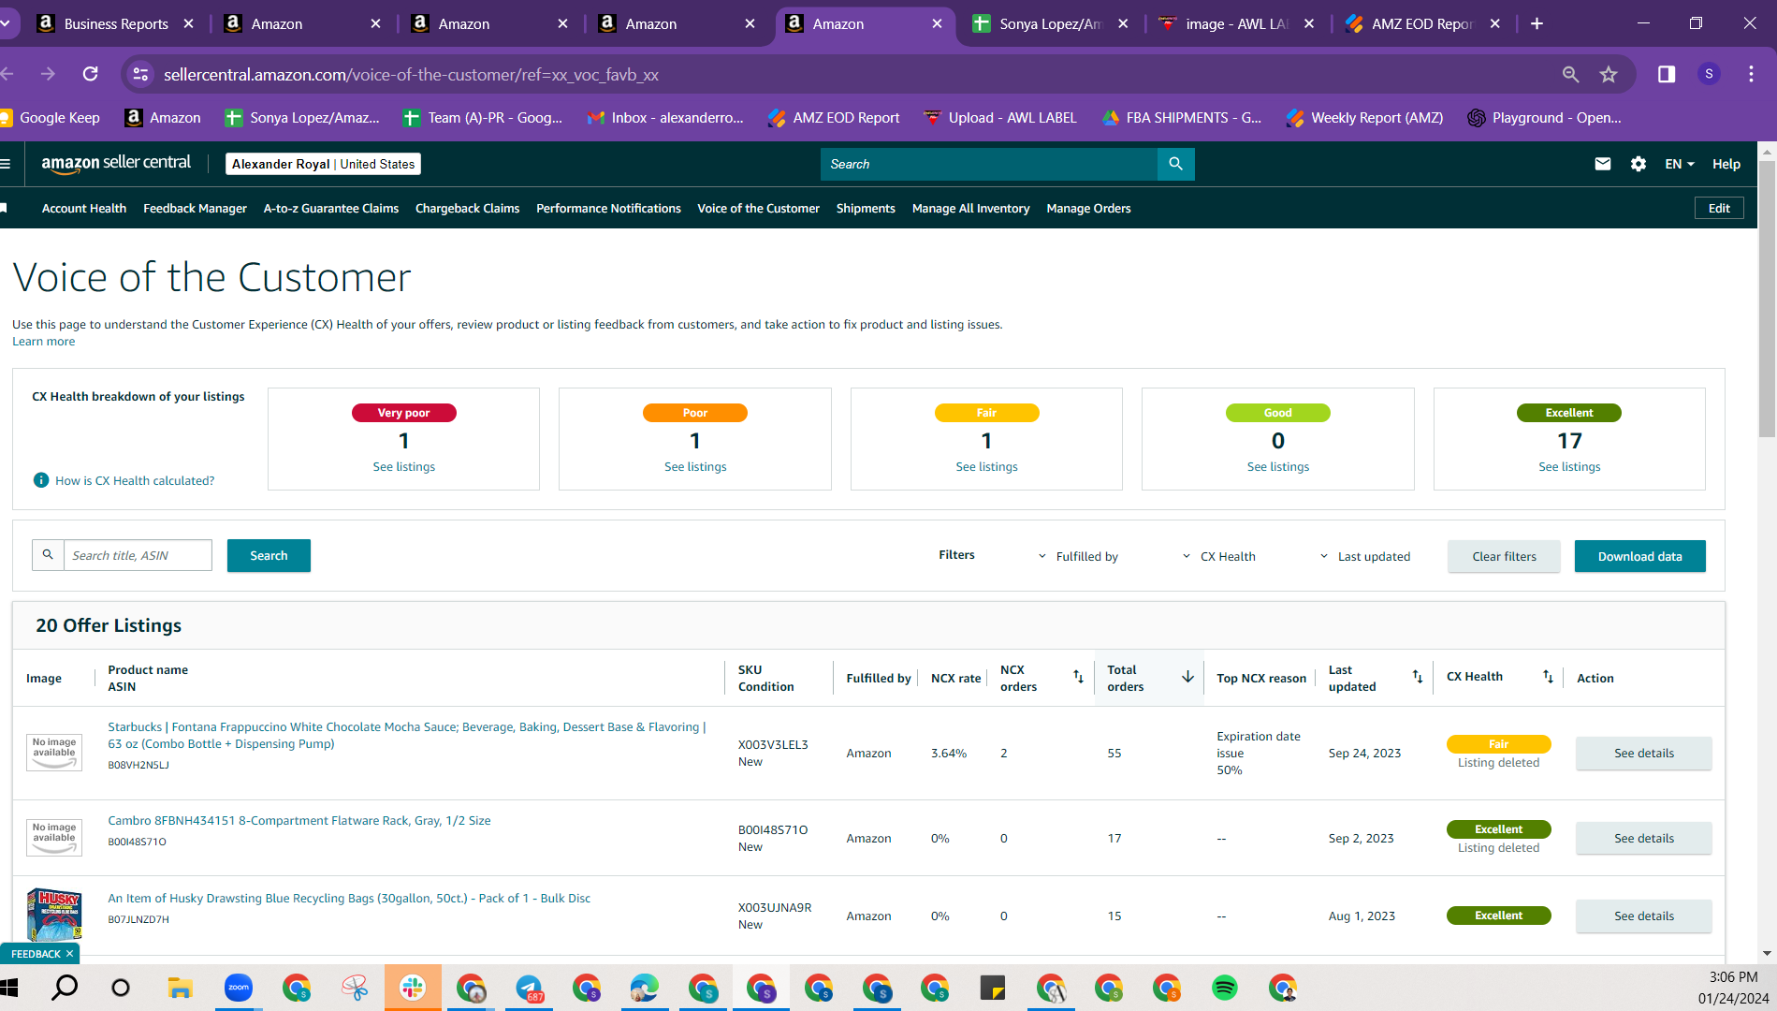The width and height of the screenshot is (1777, 1011).
Task: Open the Help link in the header
Action: (x=1726, y=164)
